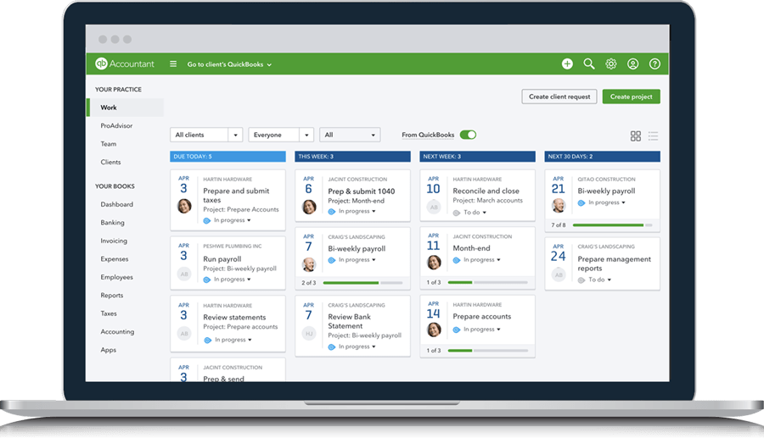Open Go to client's QuickBooks dropdown
The height and width of the screenshot is (438, 764).
click(x=229, y=64)
